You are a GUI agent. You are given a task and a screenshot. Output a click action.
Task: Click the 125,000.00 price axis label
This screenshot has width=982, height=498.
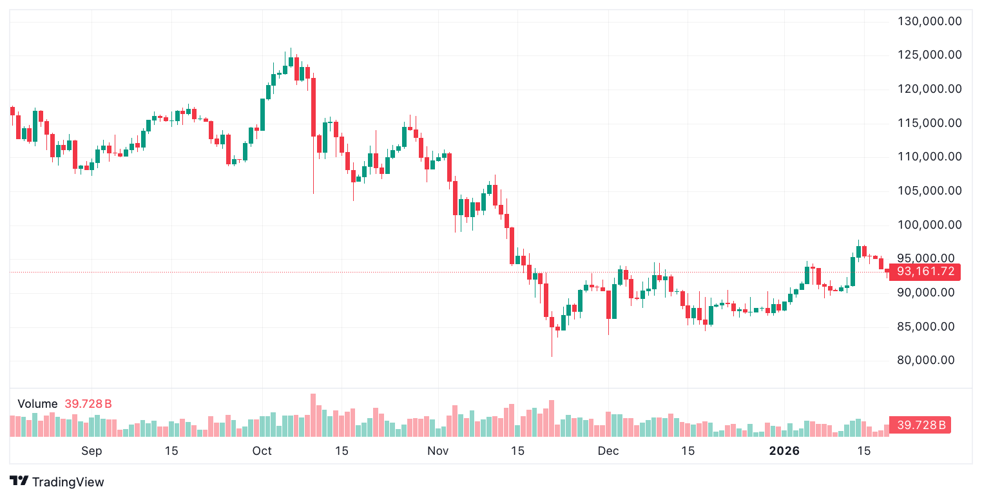pyautogui.click(x=930, y=55)
